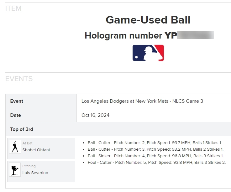This screenshot has width=231, height=192.
Task: Click the Game-Used Ball title
Action: pos(148,20)
